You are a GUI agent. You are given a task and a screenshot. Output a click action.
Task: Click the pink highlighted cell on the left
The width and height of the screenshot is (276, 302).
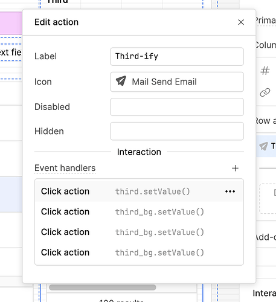[x=11, y=23]
